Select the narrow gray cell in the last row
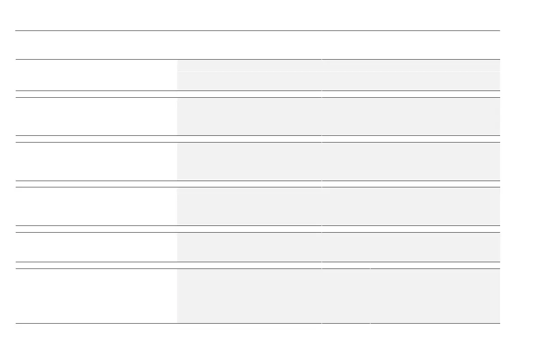The height and width of the screenshot is (355, 549). point(346,296)
